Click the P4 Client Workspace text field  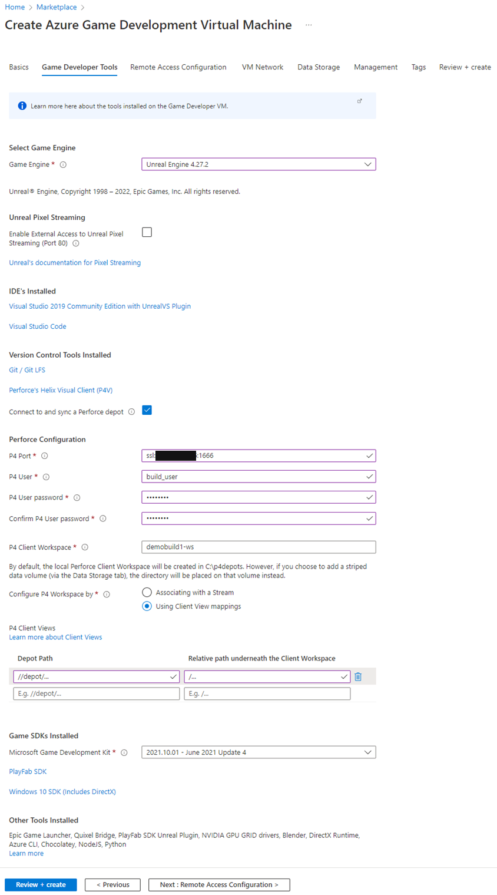[x=258, y=547]
